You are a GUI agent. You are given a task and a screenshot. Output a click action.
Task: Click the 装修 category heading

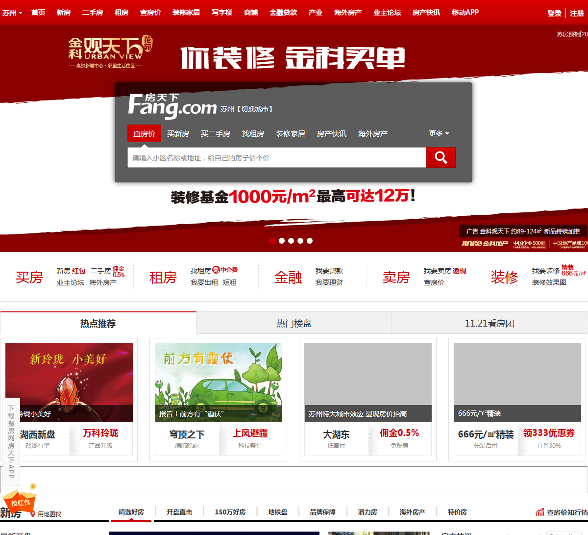click(505, 277)
